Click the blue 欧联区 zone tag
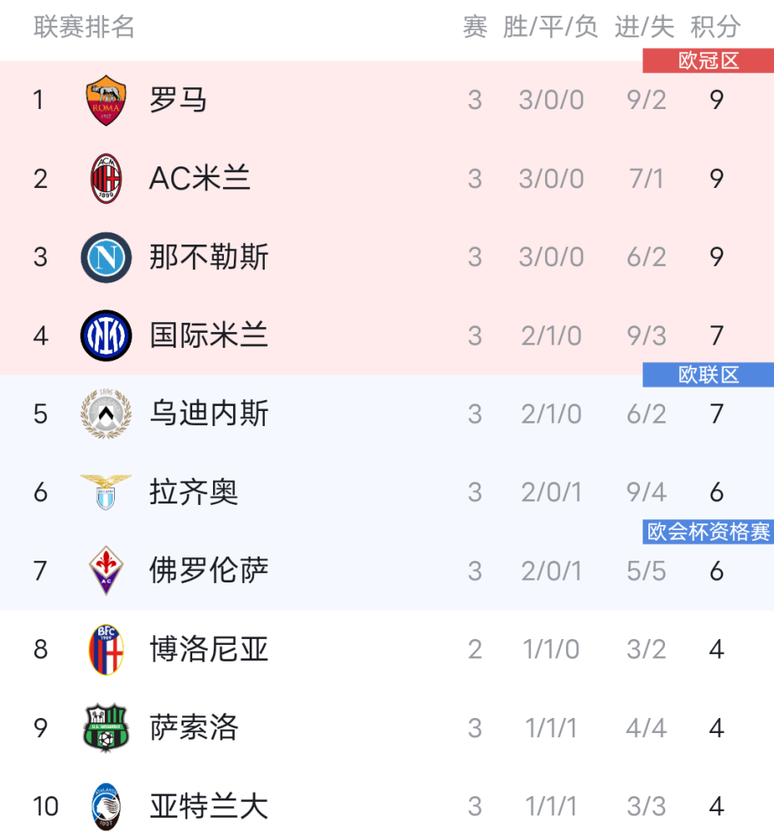The width and height of the screenshot is (774, 832). pyautogui.click(x=708, y=374)
